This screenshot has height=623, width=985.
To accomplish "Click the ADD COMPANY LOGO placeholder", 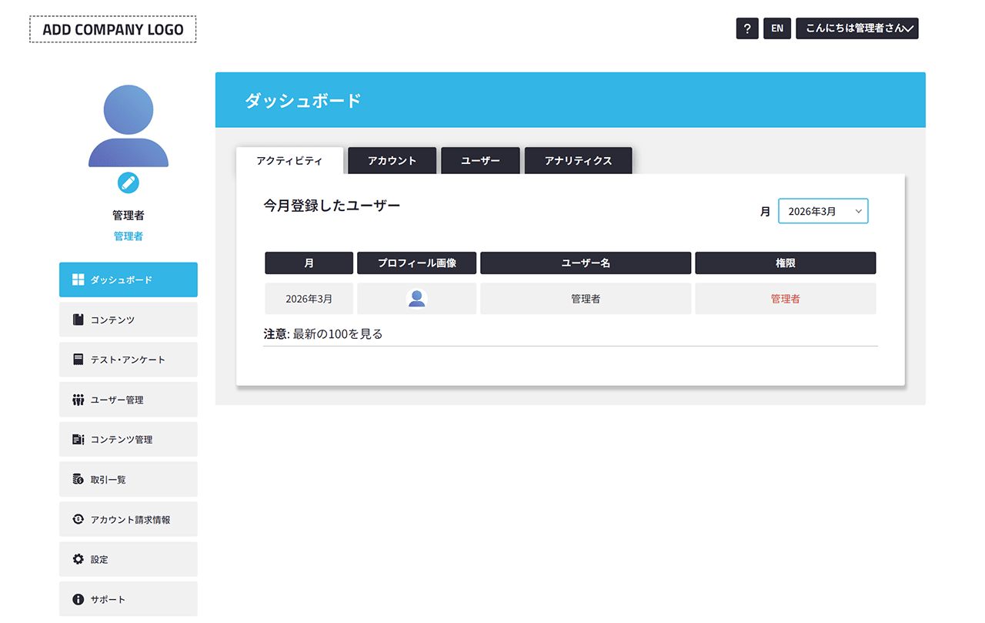I will pos(112,28).
